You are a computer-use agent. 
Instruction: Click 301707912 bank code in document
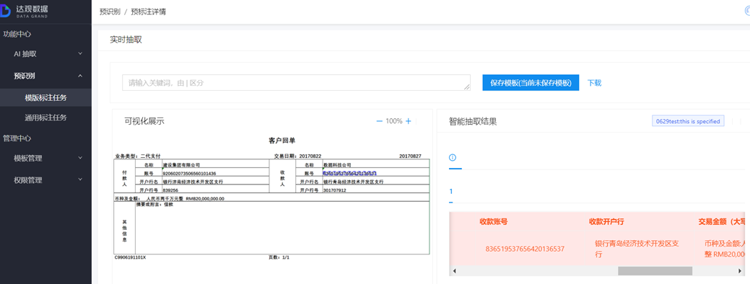coord(335,190)
